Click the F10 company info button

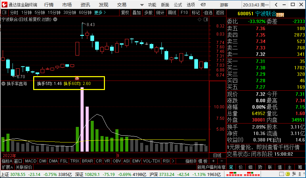pyautogui.click(x=184, y=13)
